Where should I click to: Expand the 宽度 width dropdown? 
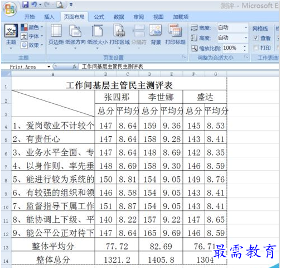click(246, 28)
